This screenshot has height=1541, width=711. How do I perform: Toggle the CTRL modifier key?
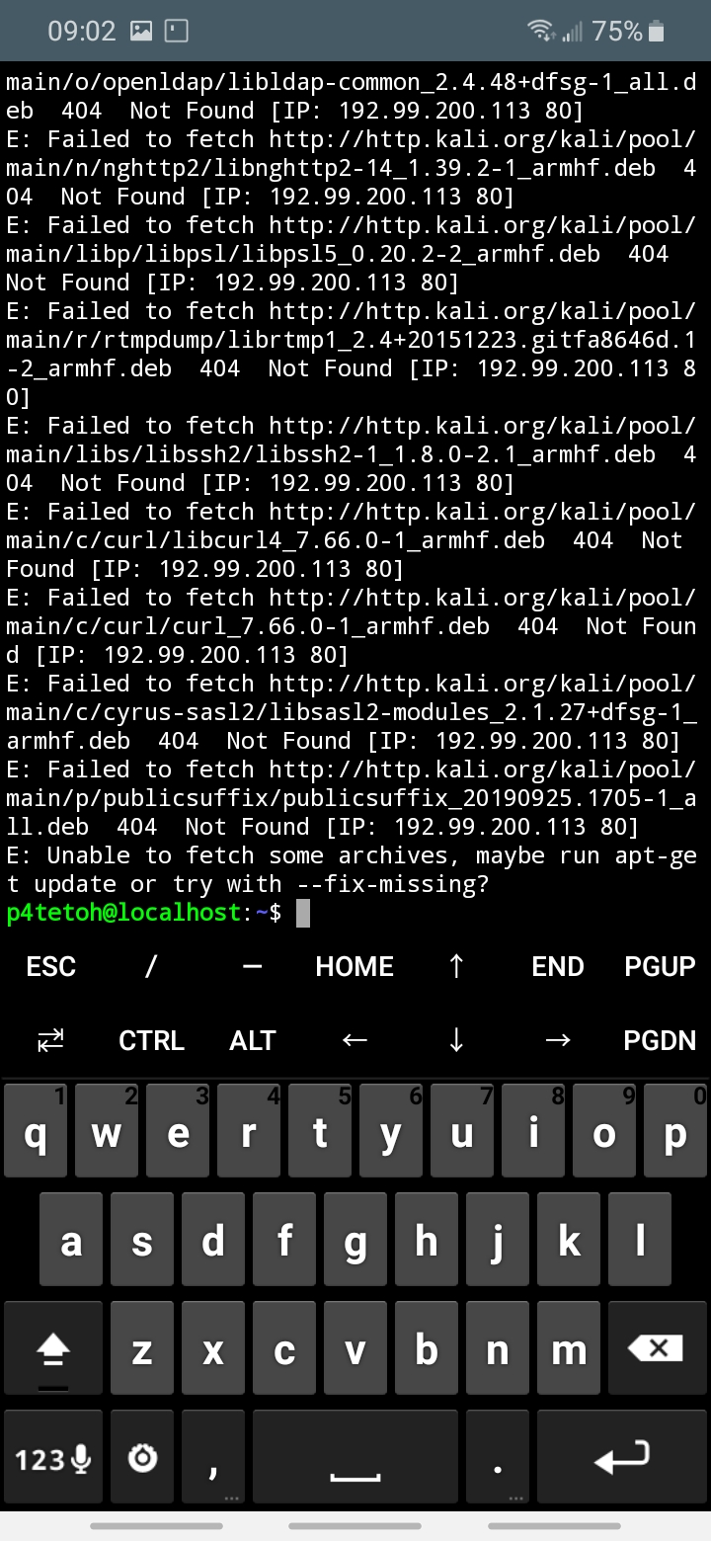[x=152, y=1040]
